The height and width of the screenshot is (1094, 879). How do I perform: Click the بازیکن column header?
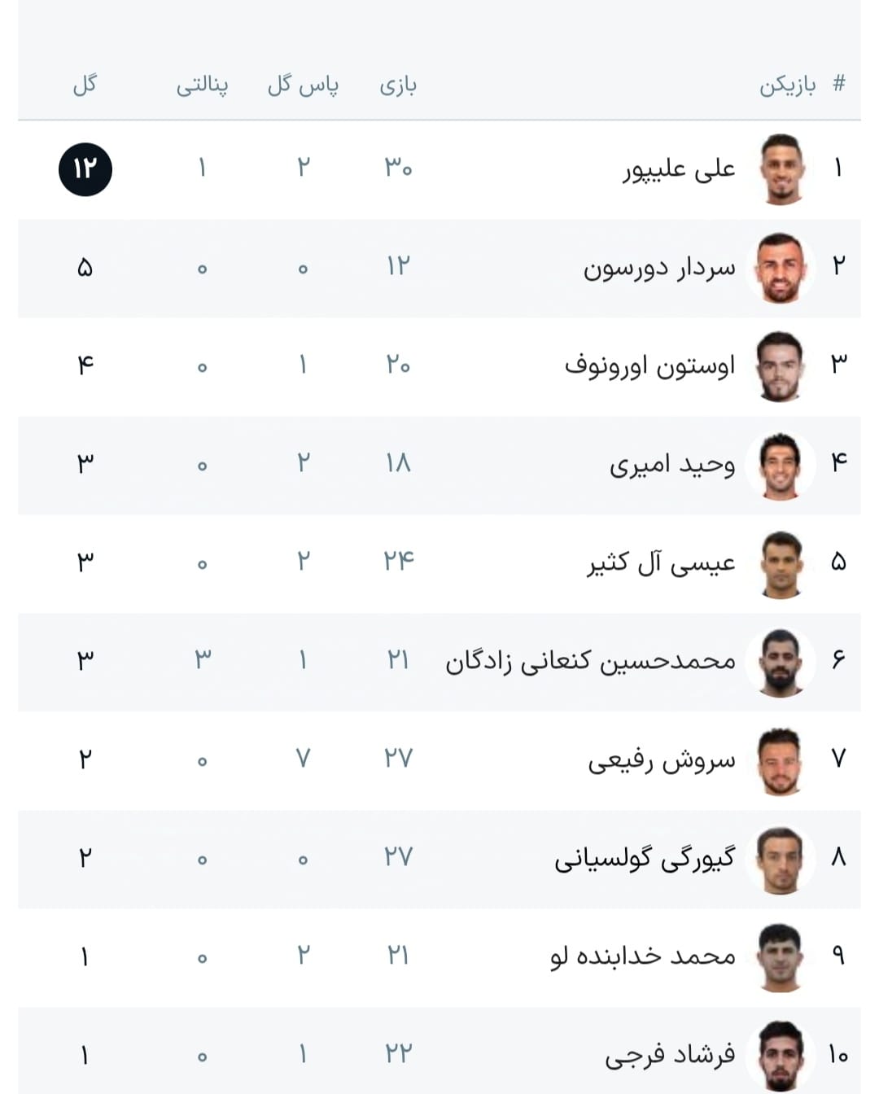[x=787, y=85]
